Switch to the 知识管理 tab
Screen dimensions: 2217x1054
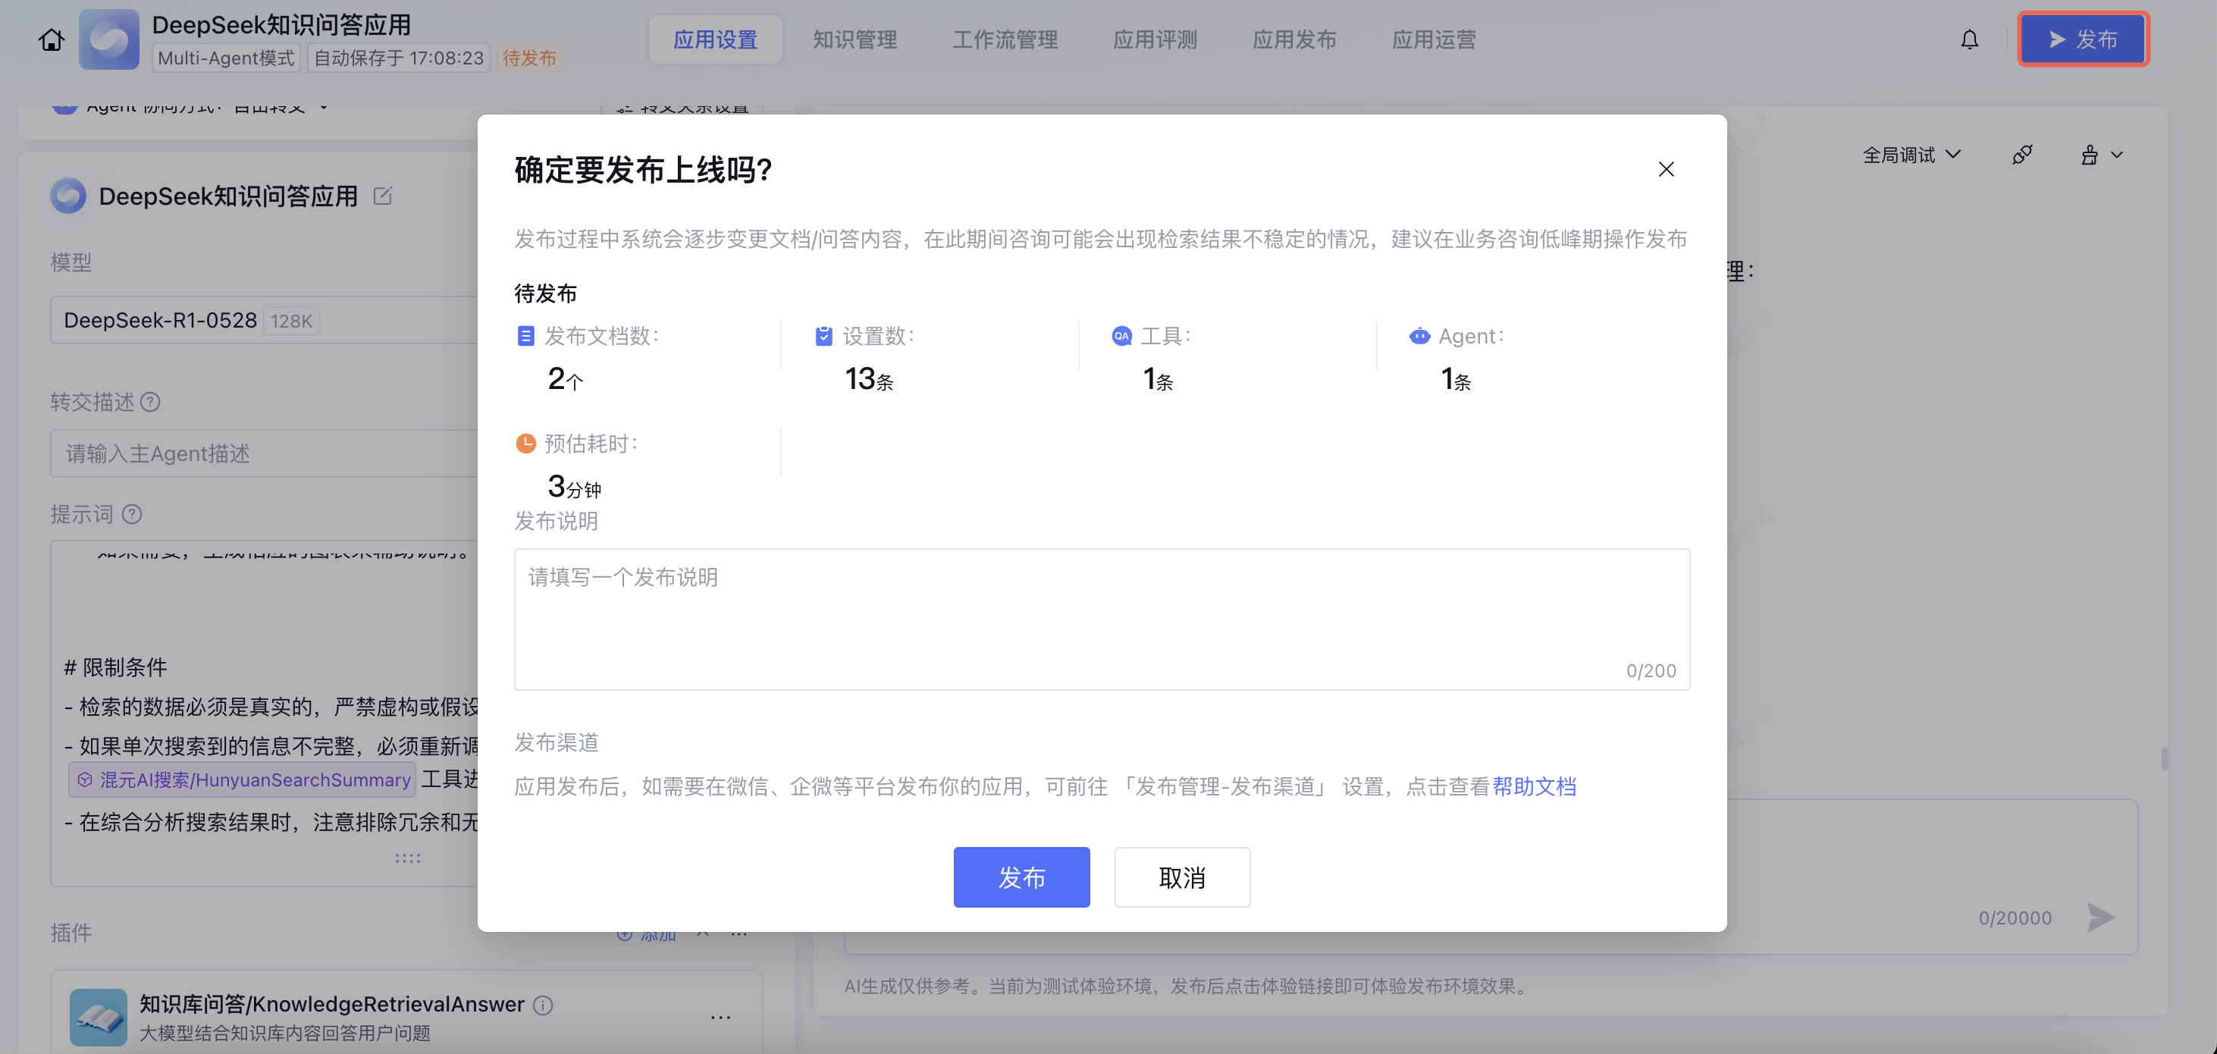click(x=855, y=39)
